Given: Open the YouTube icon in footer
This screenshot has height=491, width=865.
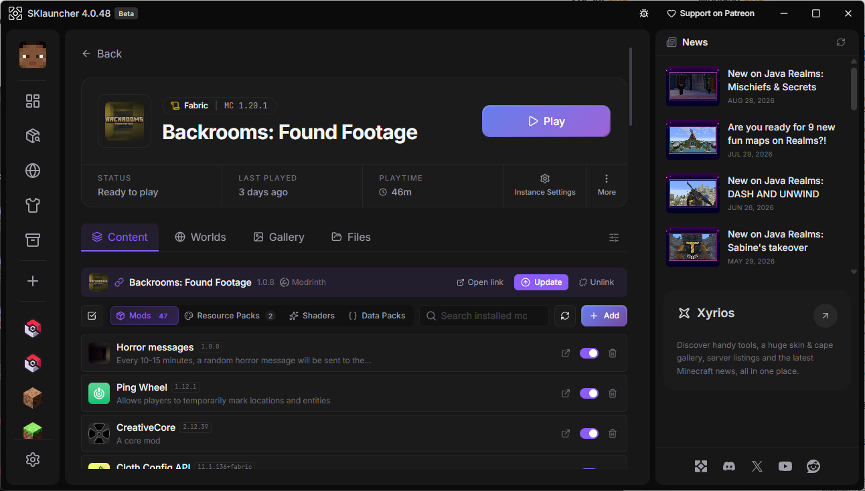Looking at the screenshot, I should (x=785, y=466).
